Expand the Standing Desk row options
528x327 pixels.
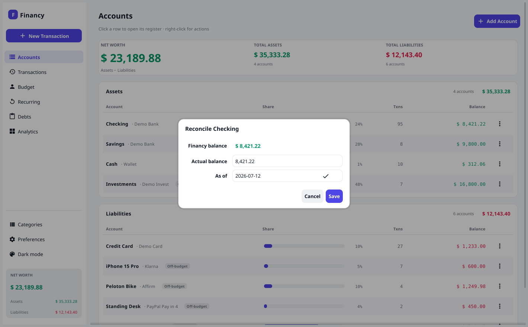[500, 306]
